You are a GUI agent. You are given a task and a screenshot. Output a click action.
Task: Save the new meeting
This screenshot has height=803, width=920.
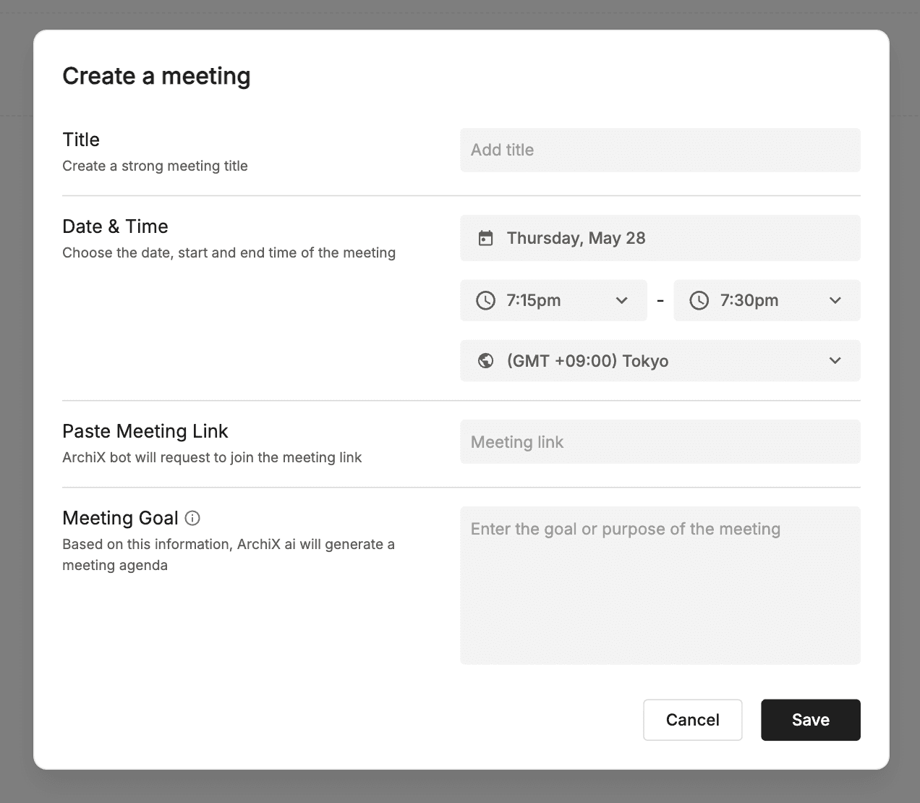click(x=811, y=720)
